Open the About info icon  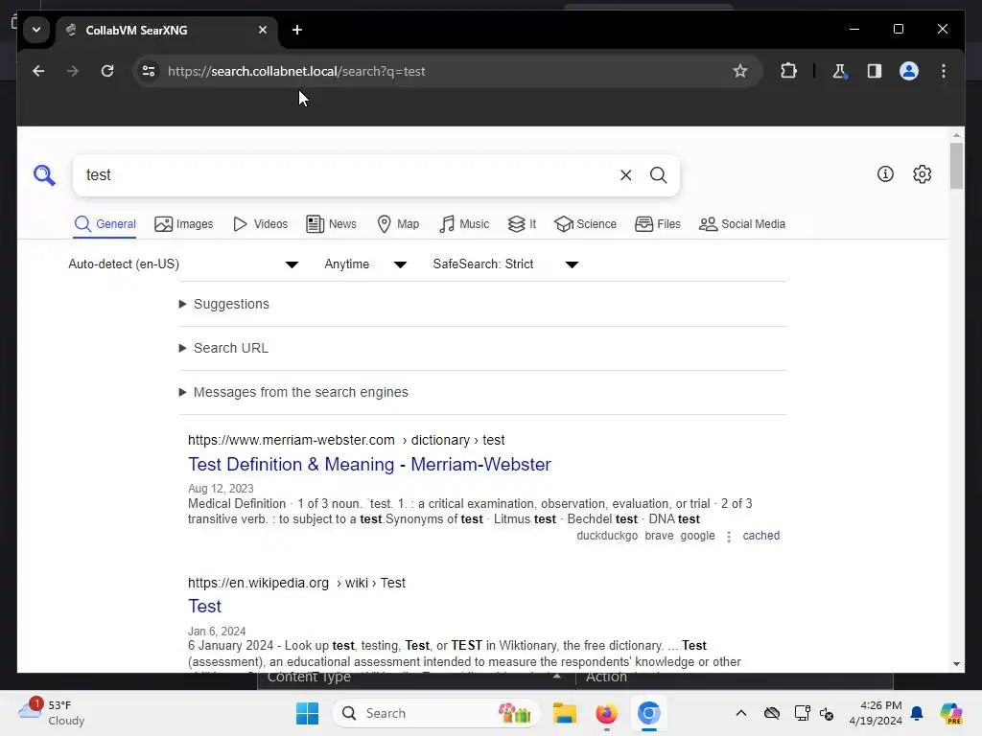(885, 174)
